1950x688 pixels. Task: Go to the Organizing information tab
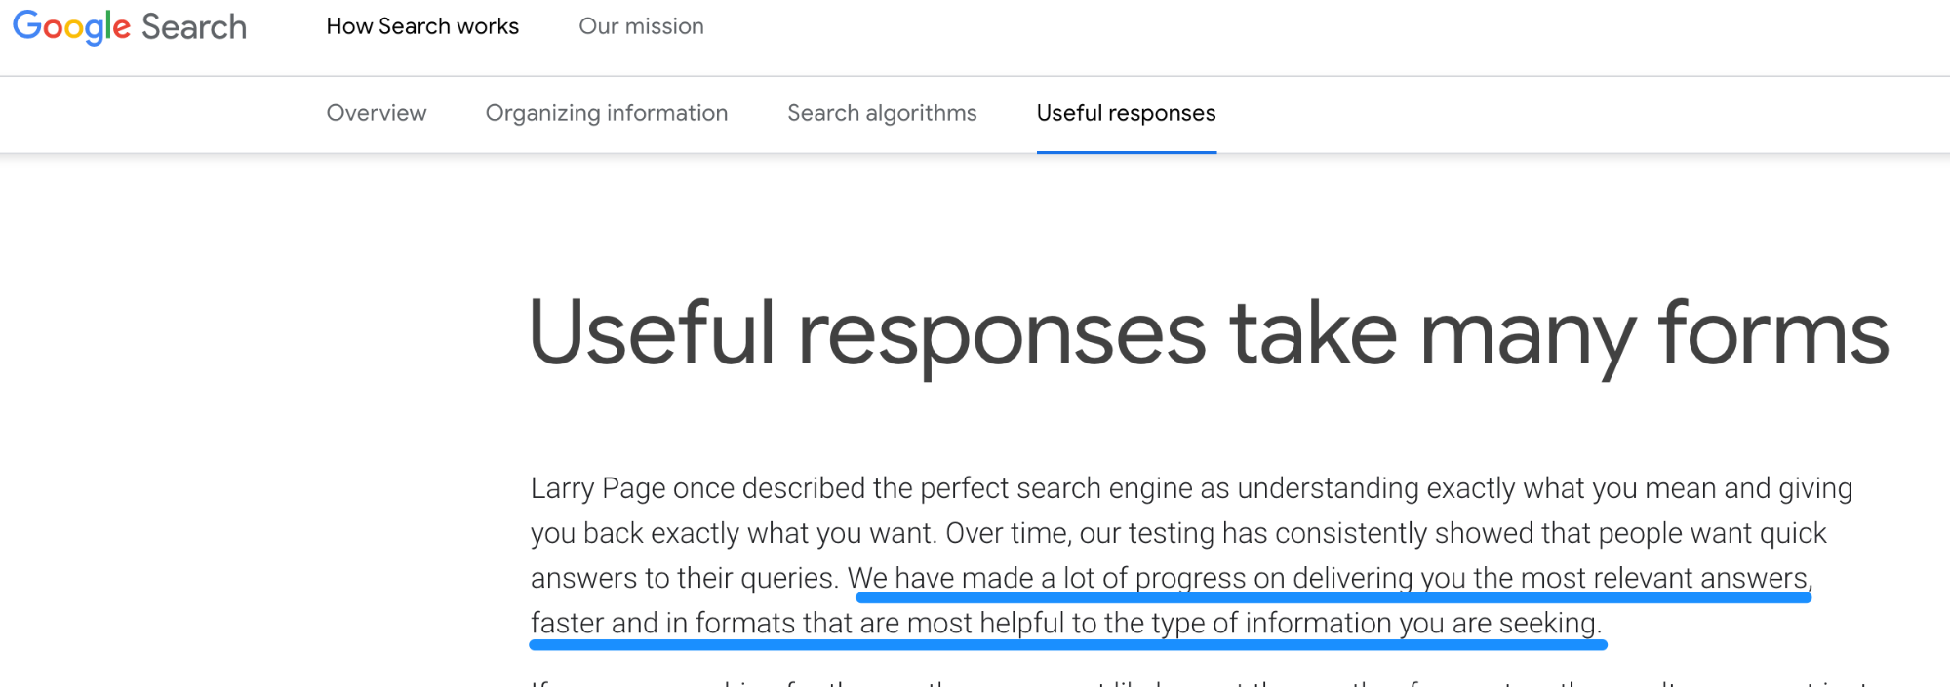[x=607, y=113]
